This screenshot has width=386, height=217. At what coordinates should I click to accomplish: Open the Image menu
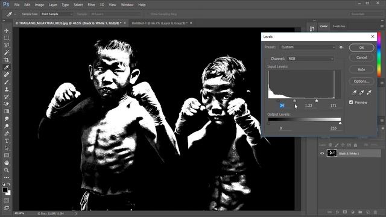39,5
